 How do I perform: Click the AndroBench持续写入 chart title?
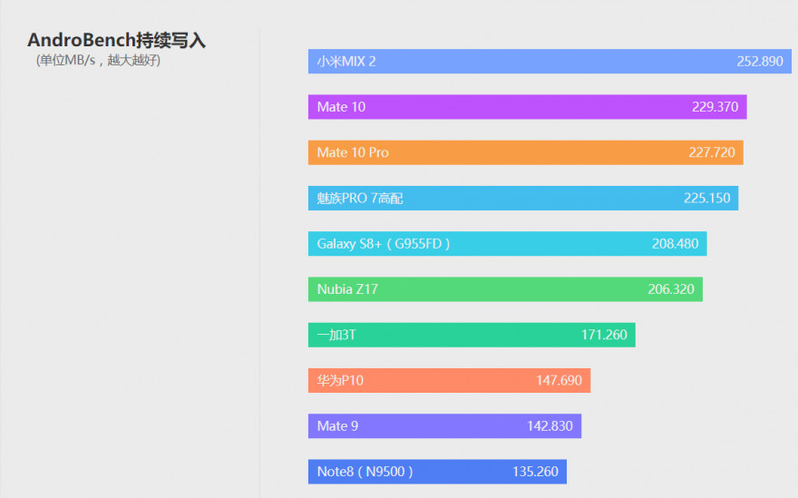(117, 41)
